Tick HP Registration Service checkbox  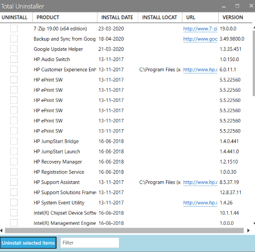pos(14,172)
